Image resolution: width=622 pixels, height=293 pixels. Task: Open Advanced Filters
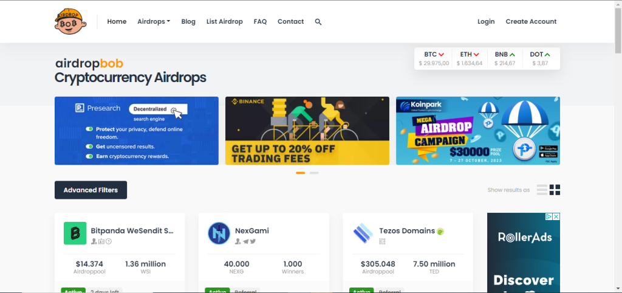tap(91, 190)
